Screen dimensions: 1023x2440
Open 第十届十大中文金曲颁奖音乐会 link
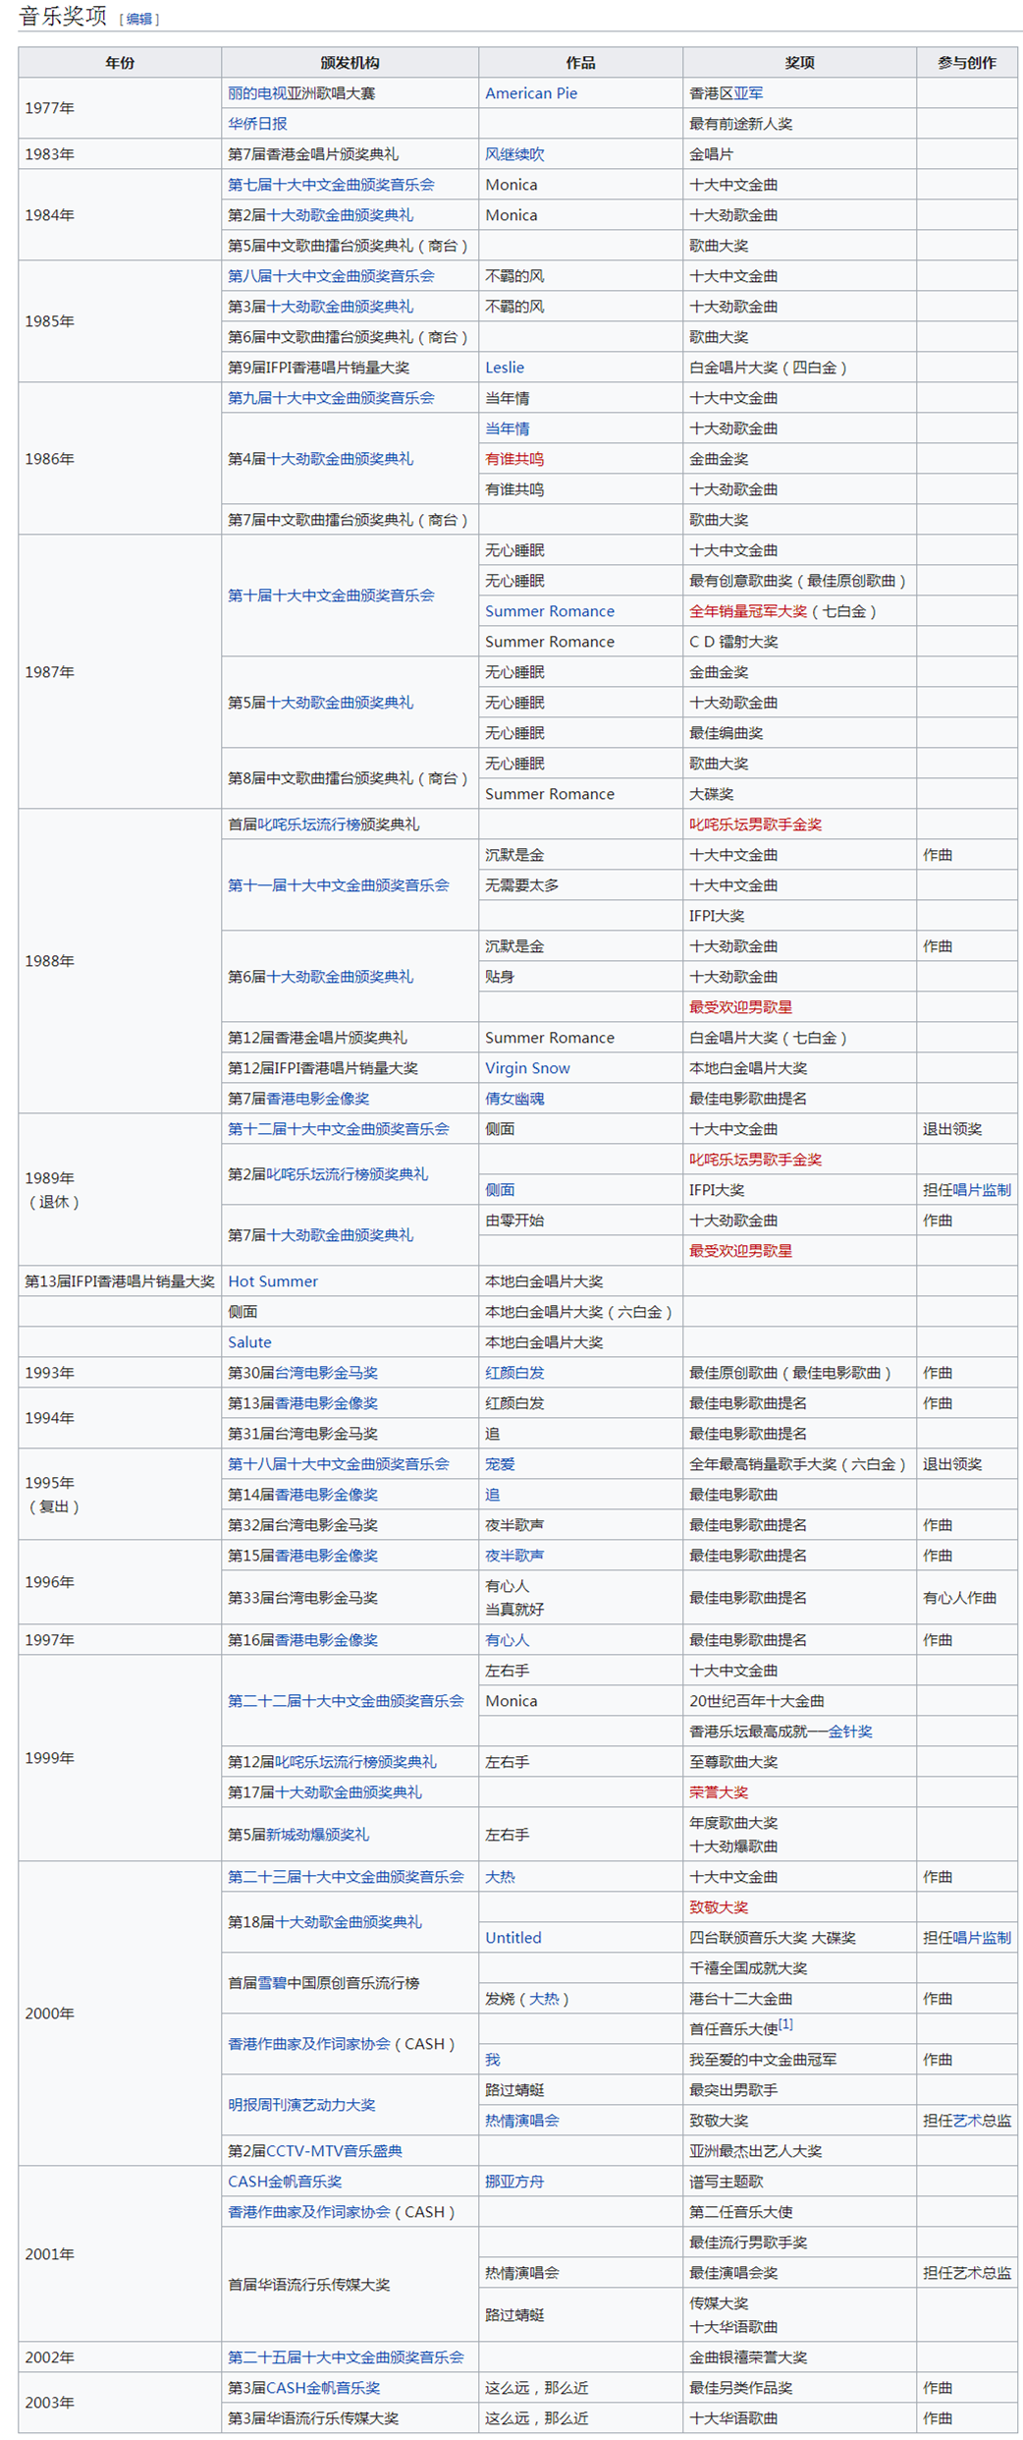click(x=331, y=596)
